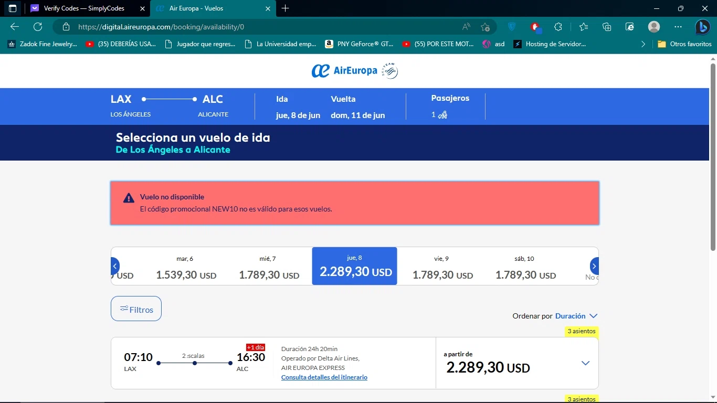The height and width of the screenshot is (403, 717).
Task: Open the Filtros filter button
Action: pos(136,309)
